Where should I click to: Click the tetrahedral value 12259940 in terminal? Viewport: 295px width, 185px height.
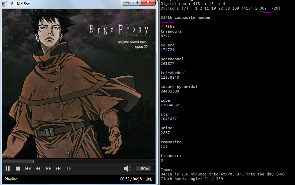point(170,77)
